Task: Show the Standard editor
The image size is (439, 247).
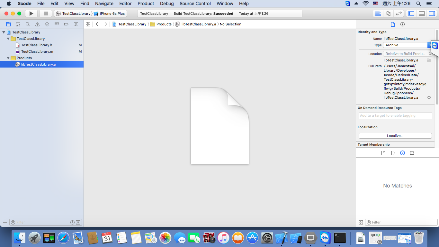Action: [x=378, y=14]
